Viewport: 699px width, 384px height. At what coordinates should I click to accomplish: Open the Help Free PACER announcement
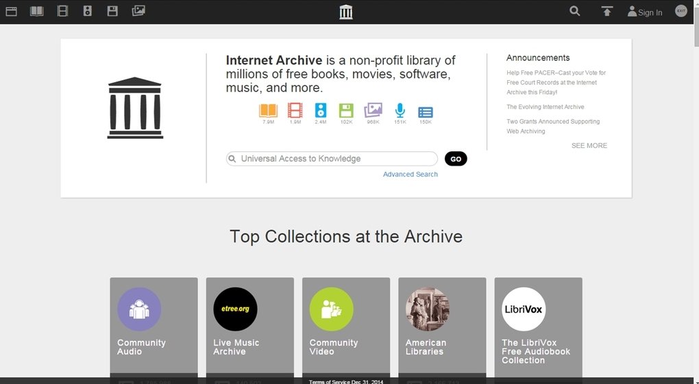[556, 82]
